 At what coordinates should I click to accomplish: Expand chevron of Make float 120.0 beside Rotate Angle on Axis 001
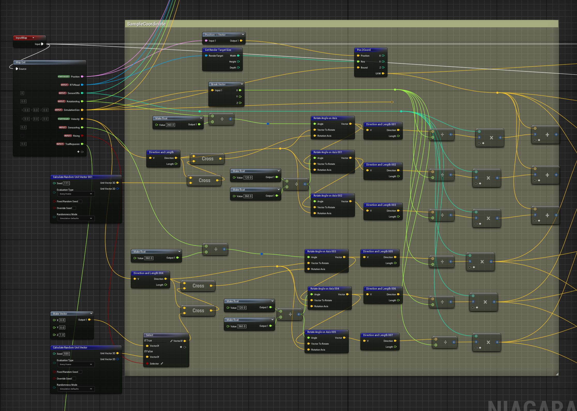pyautogui.click(x=278, y=171)
